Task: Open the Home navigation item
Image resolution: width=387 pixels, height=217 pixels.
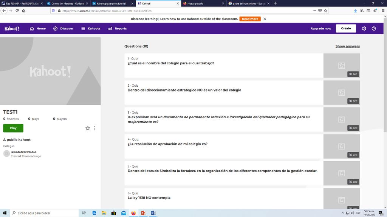Action: [x=38, y=29]
